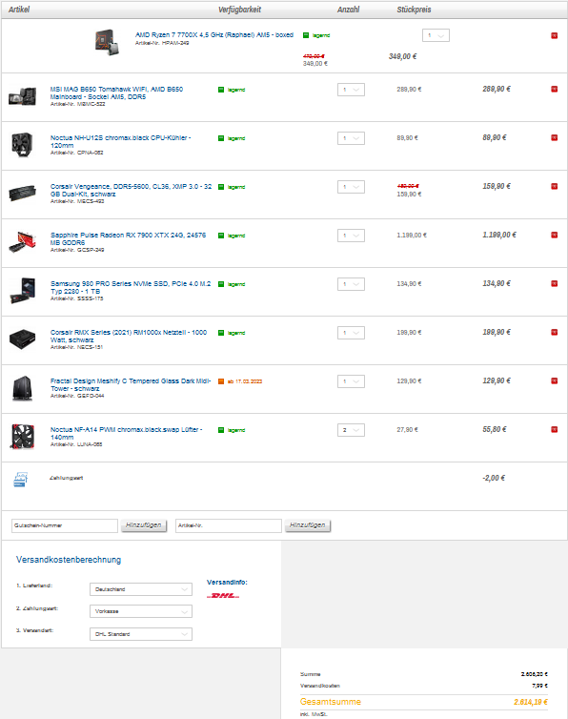Delete MSI MAG B650 Tomahawk from cart
This screenshot has width=568, height=719.
[x=554, y=89]
